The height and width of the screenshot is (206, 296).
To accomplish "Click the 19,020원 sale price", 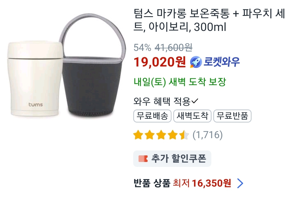I will click(x=160, y=62).
